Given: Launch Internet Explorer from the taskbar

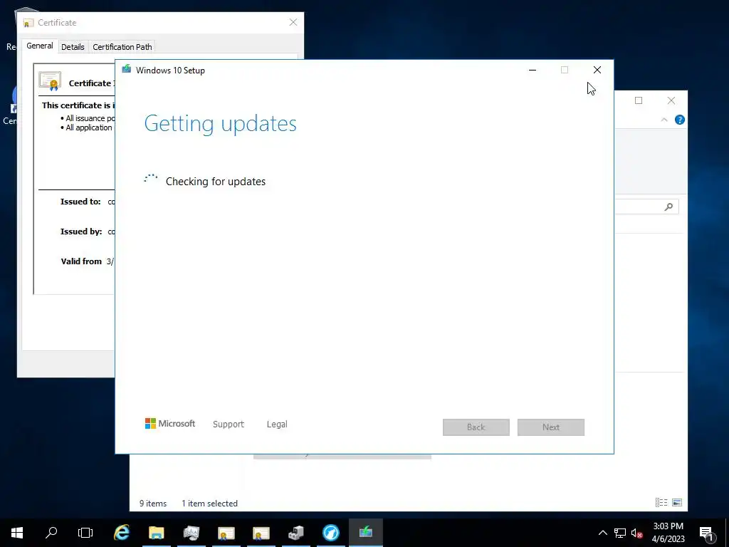Looking at the screenshot, I should click(122, 533).
